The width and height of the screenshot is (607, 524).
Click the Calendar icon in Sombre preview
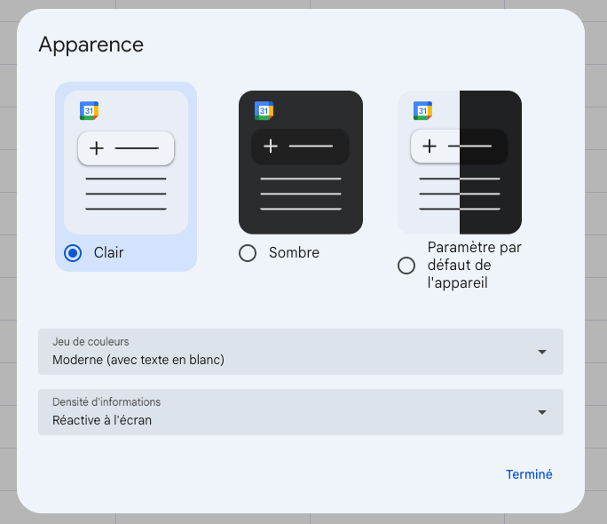264,111
